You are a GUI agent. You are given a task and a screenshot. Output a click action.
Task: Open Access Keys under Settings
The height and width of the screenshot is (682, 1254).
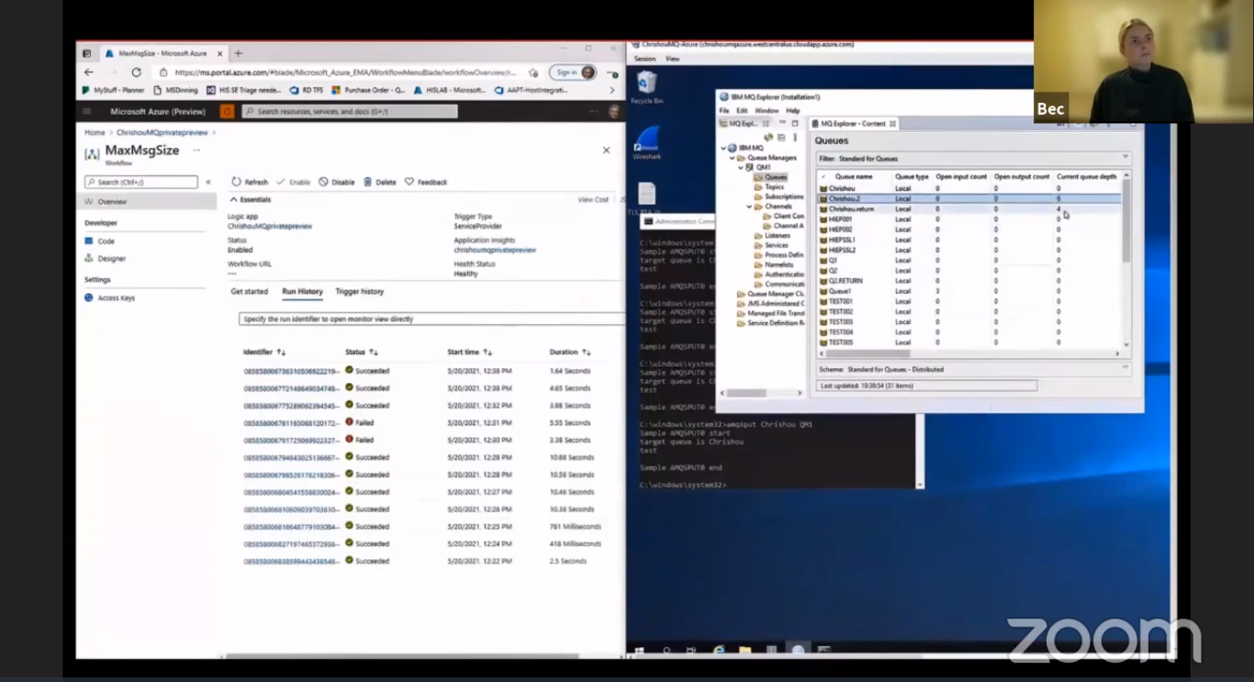116,298
